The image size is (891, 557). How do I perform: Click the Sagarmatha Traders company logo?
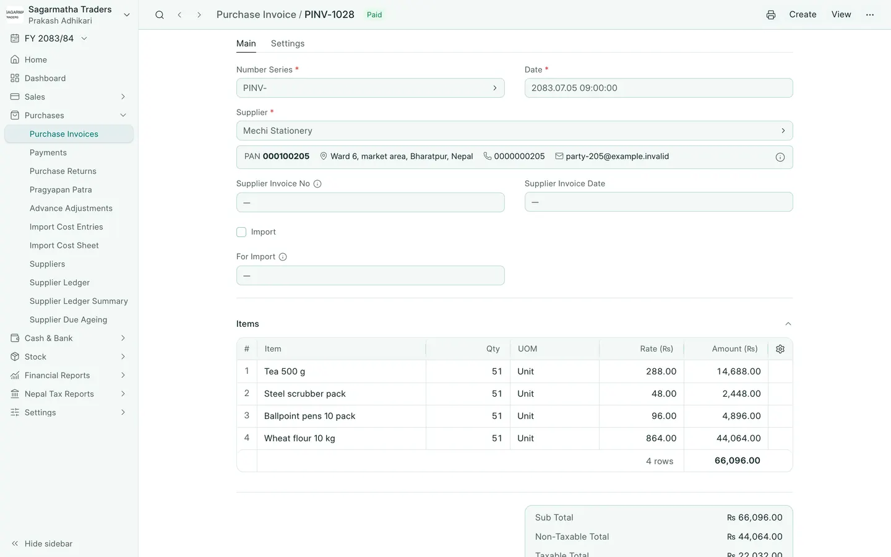pyautogui.click(x=15, y=15)
